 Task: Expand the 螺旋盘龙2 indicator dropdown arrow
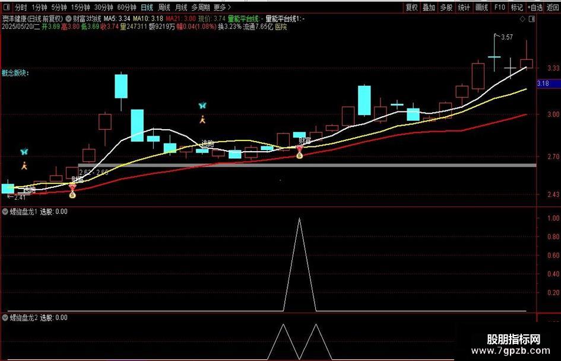pos(5,317)
